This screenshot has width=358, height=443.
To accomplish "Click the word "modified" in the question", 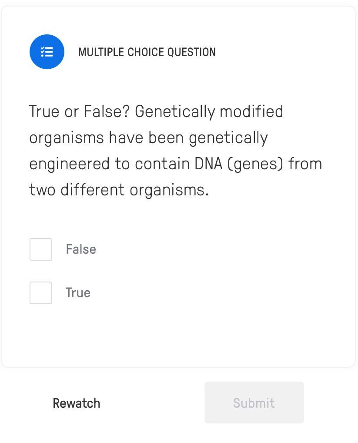I will click(251, 111).
